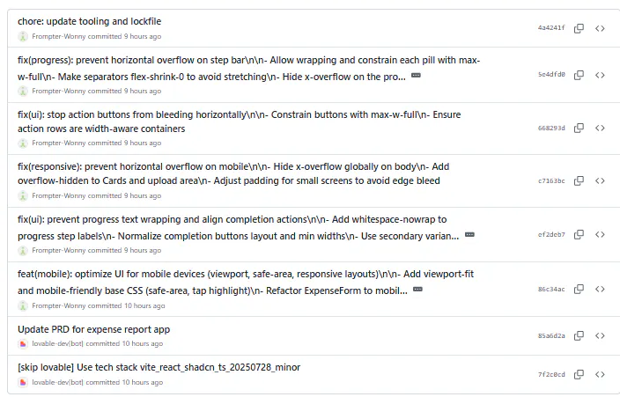Click Frompter-Wonny avatar on fix(responsive) commit
This screenshot has width=620, height=397.
(23, 196)
